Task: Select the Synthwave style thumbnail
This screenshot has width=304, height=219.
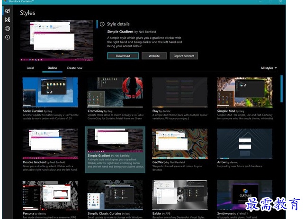Action: pyautogui.click(x=245, y=195)
